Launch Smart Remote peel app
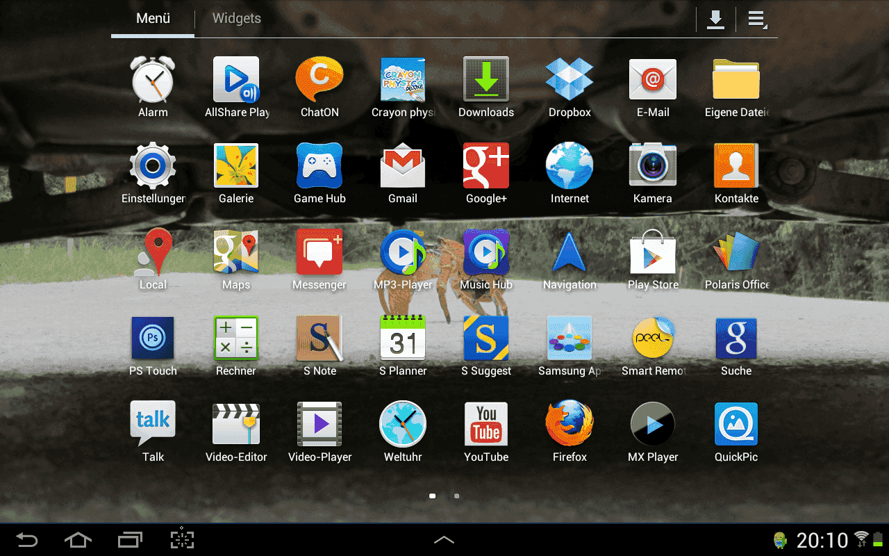Image resolution: width=889 pixels, height=556 pixels. [653, 346]
